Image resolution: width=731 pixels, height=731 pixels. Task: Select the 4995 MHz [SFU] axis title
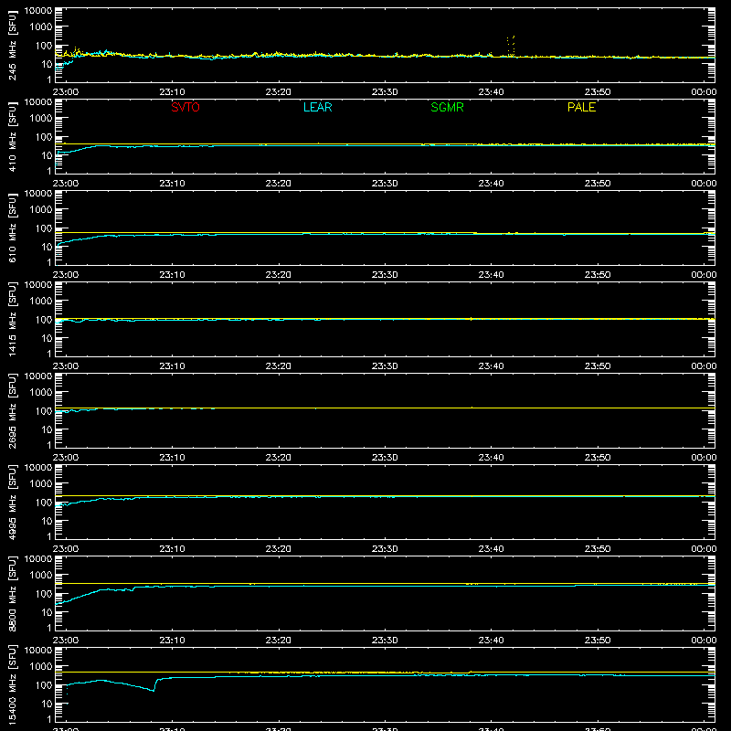(x=13, y=502)
